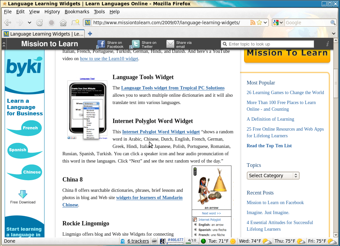Select the Language Learning Widgets tab
The width and height of the screenshot is (340, 246).
pyautogui.click(x=43, y=34)
